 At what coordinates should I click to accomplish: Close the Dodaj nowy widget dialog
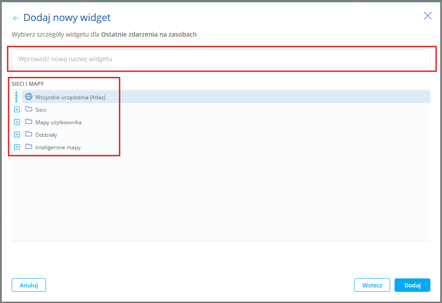(x=428, y=16)
